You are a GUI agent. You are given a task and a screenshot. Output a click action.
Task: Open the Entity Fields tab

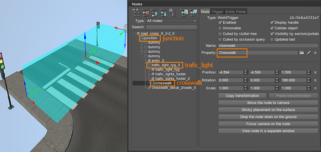pos(236,12)
